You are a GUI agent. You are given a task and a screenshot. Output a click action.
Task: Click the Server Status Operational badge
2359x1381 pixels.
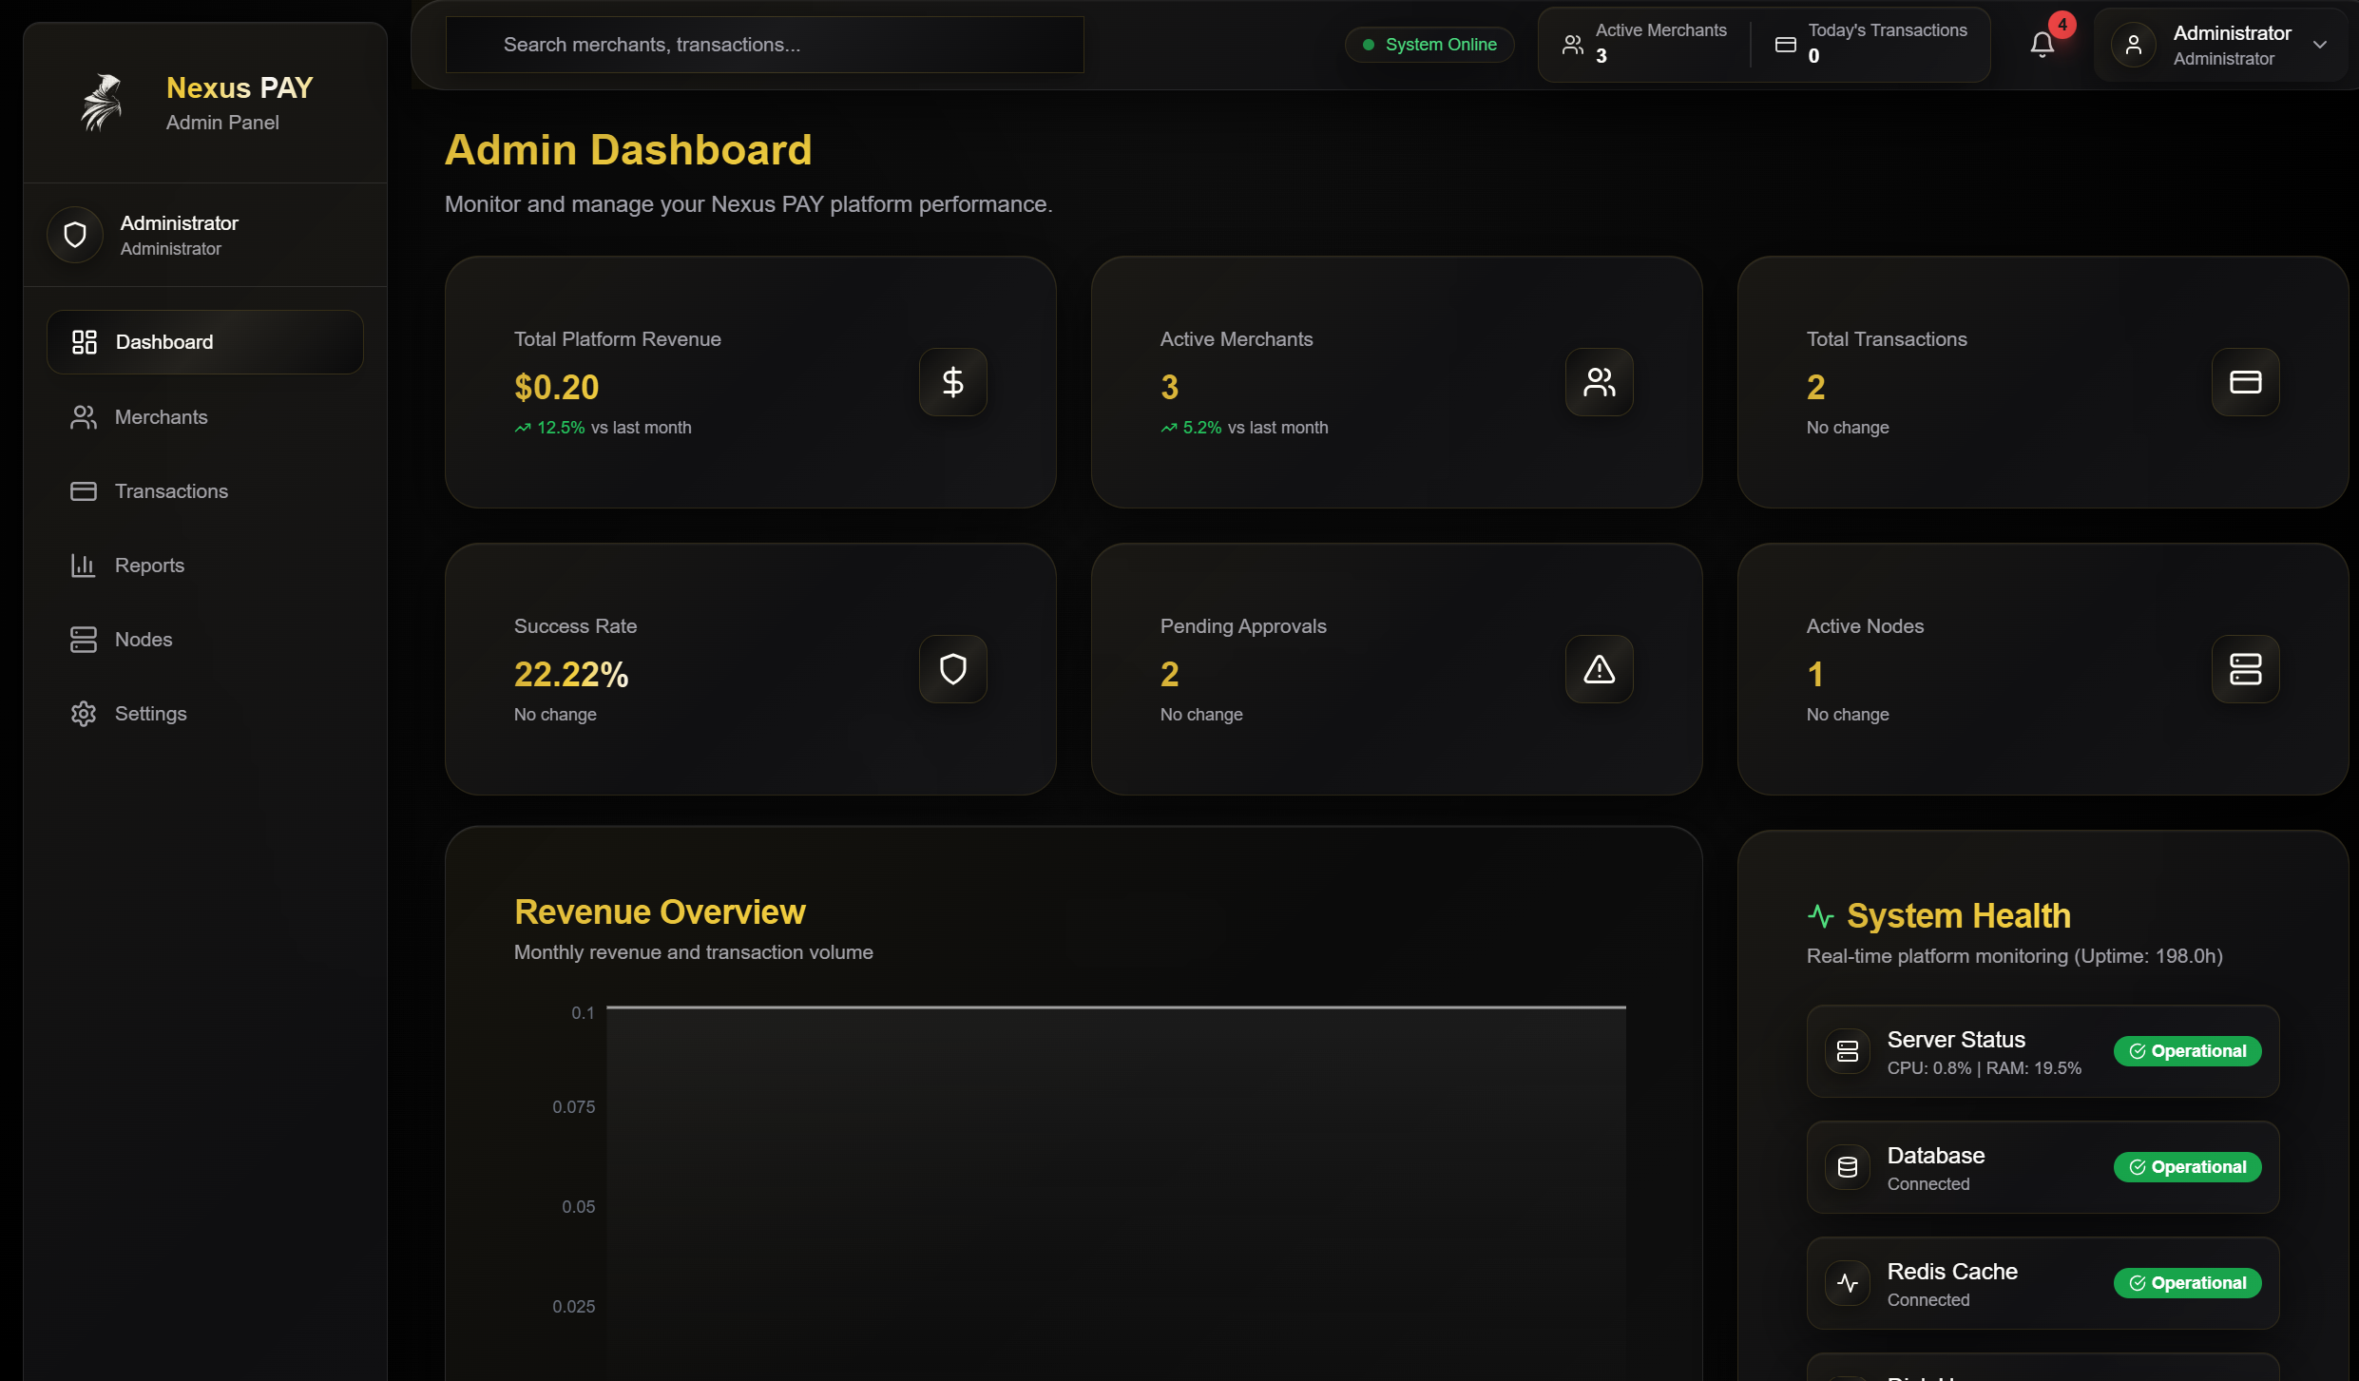pyautogui.click(x=2187, y=1051)
